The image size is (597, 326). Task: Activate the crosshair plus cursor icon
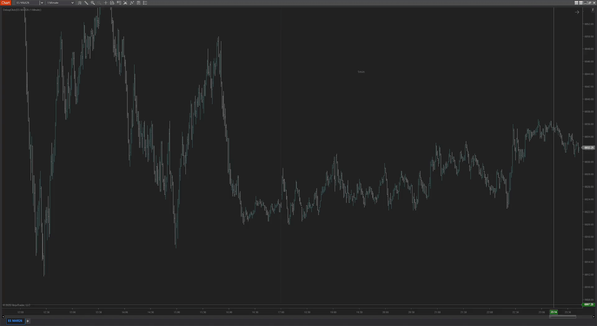tap(106, 3)
